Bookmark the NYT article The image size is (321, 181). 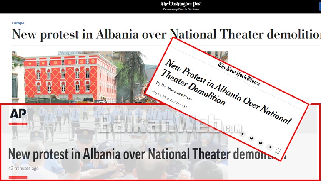pyautogui.click(x=278, y=151)
